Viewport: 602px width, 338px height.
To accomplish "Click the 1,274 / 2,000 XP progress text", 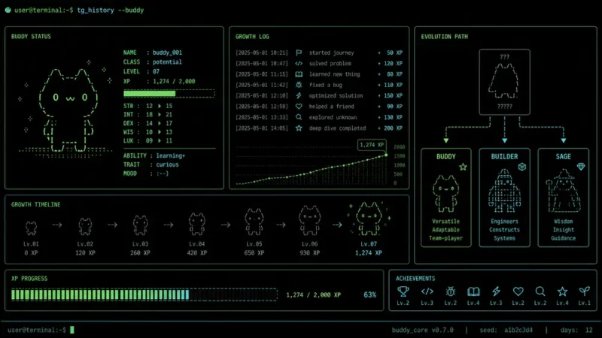I will coord(313,294).
